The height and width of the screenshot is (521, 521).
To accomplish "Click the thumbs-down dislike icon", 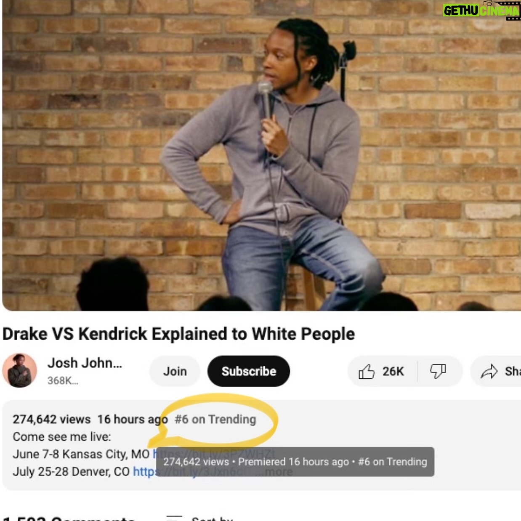I will 438,371.
